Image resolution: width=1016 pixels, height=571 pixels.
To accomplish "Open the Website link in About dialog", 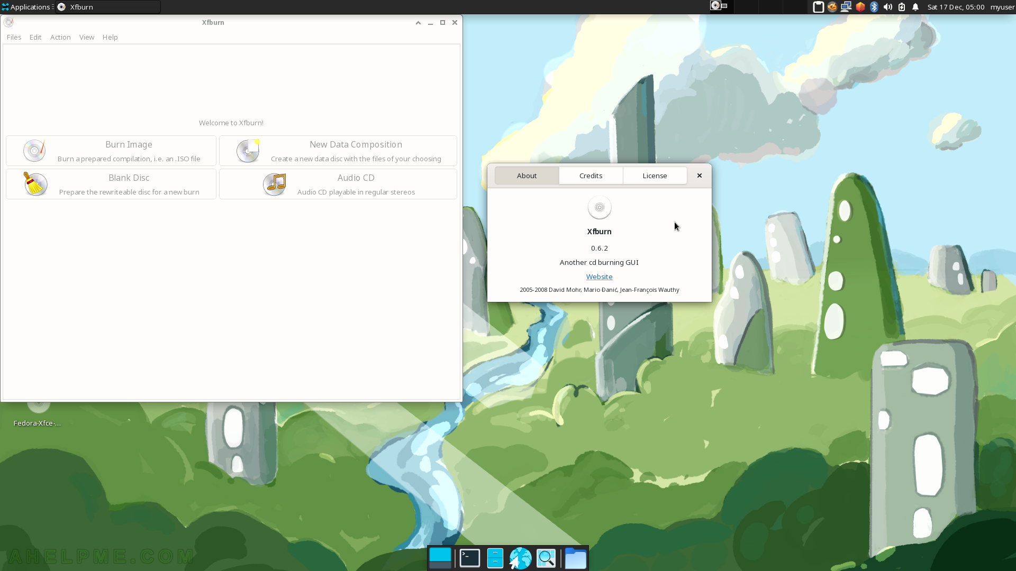I will click(x=600, y=277).
